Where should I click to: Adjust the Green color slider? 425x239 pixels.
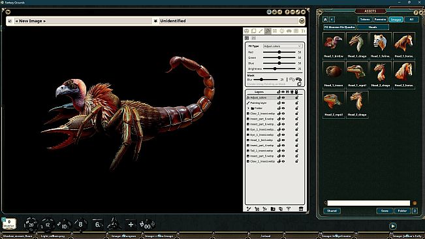279,57
